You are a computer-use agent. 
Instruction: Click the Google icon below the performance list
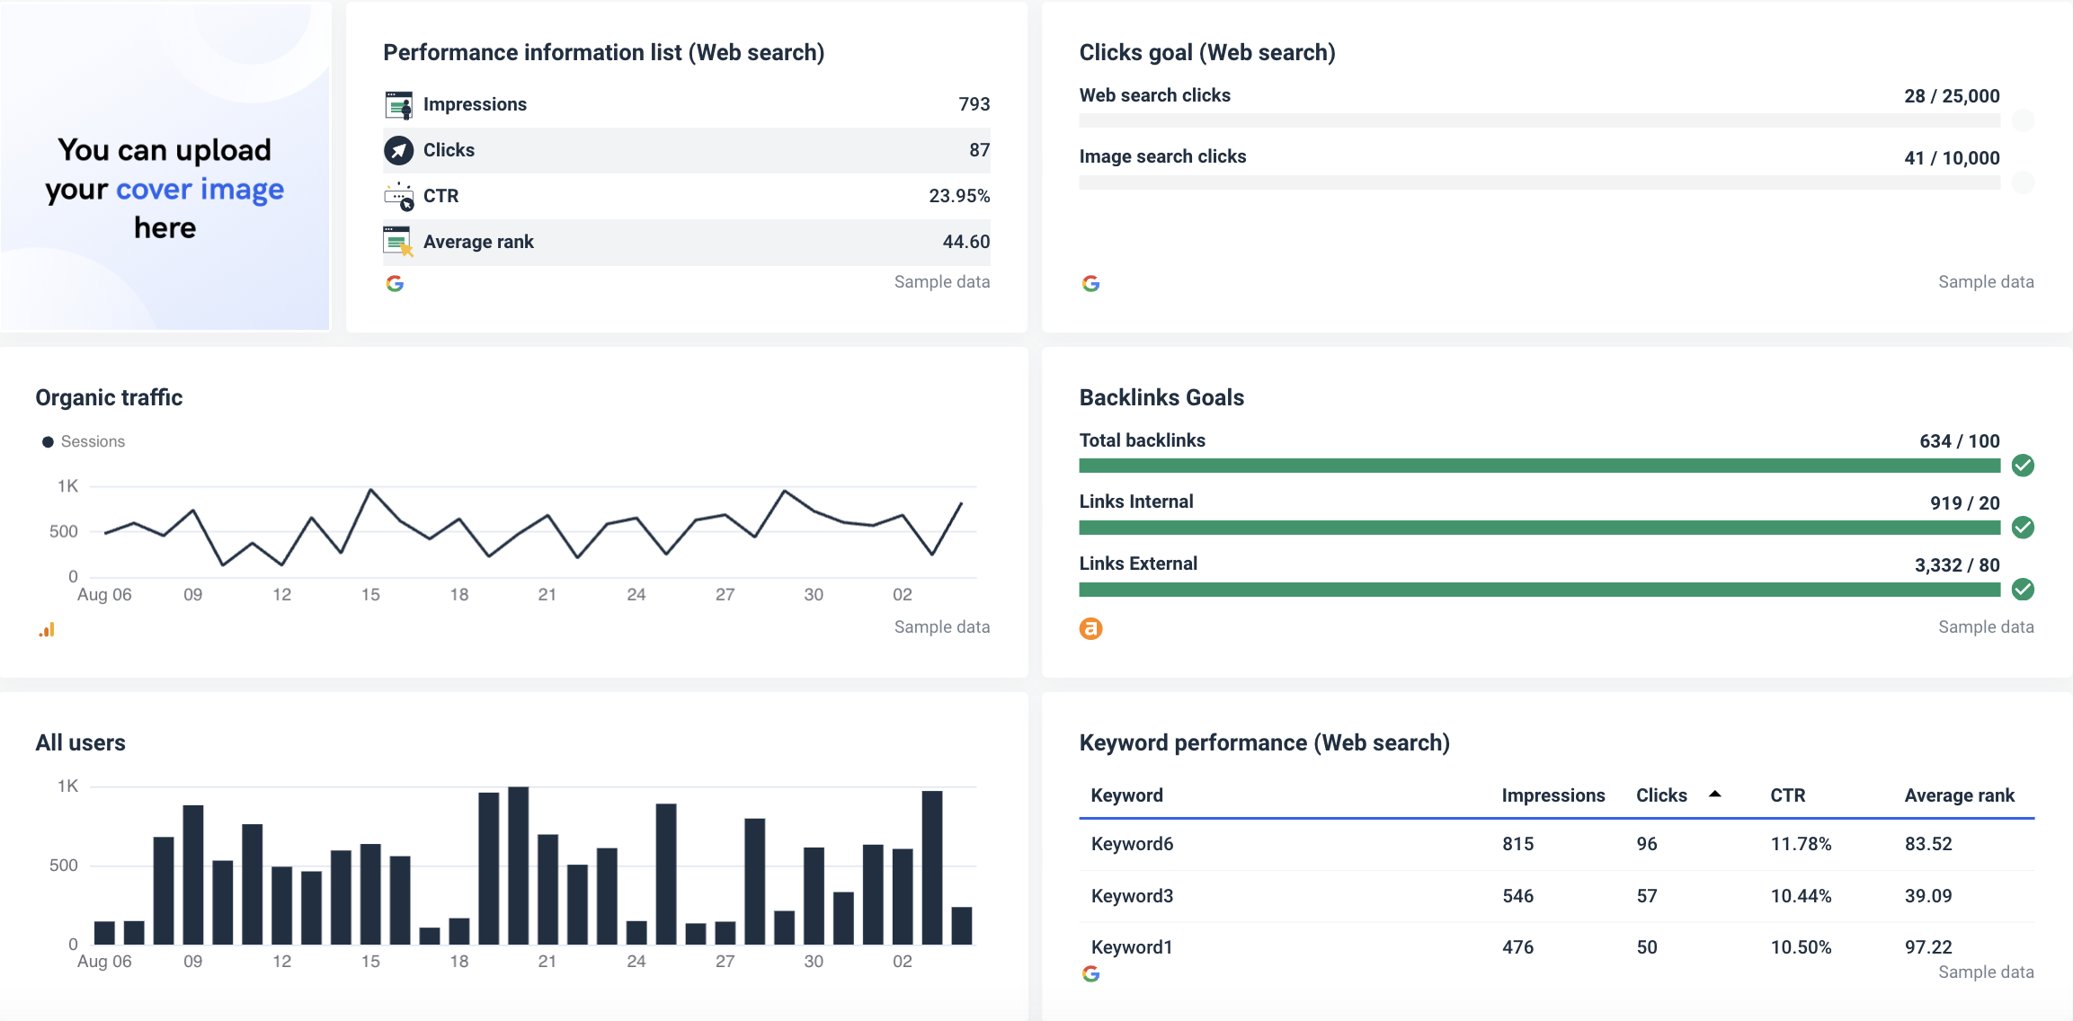point(395,284)
